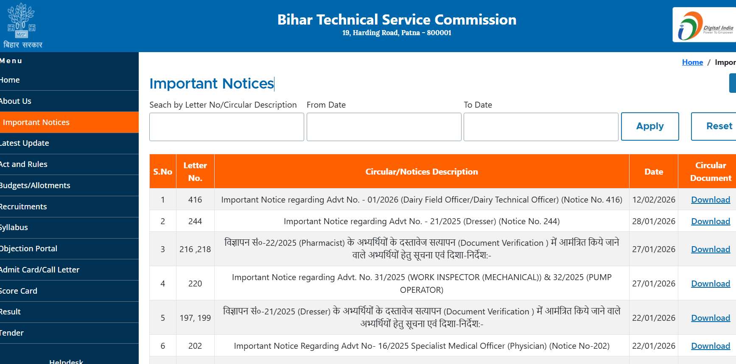Click the Bihar Sarkar government logo

22,25
